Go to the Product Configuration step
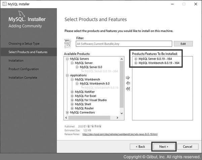Image resolution: width=202 pixels, height=160 pixels. pos(24,69)
